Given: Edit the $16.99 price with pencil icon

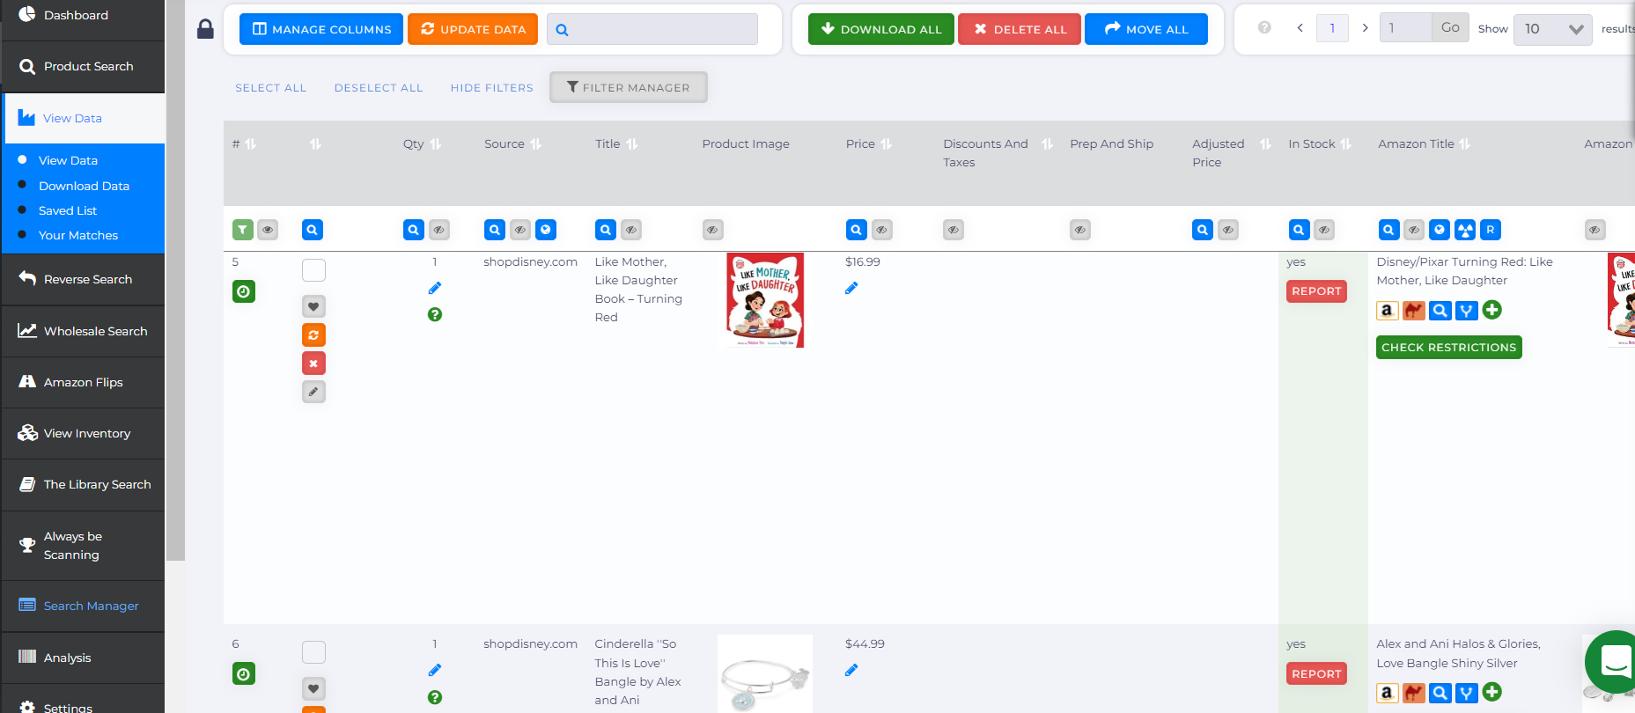Looking at the screenshot, I should click(x=851, y=288).
